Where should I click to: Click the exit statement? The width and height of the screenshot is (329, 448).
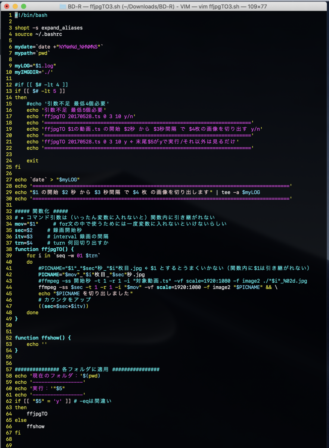tap(32, 161)
